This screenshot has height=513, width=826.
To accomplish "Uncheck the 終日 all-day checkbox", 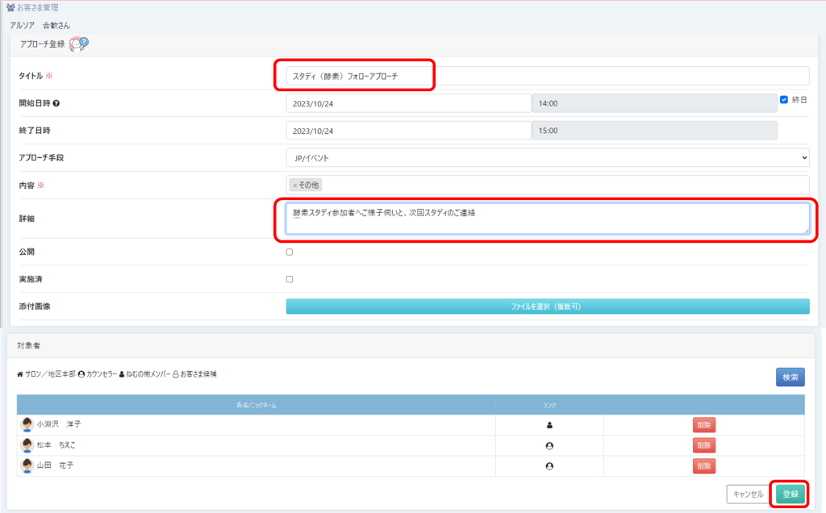I will tap(784, 100).
